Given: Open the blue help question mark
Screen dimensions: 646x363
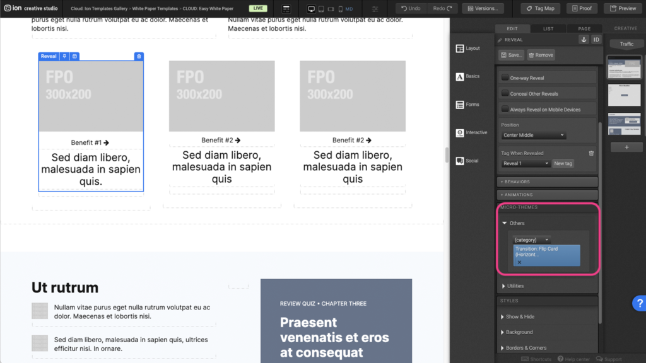Looking at the screenshot, I should click(x=638, y=304).
